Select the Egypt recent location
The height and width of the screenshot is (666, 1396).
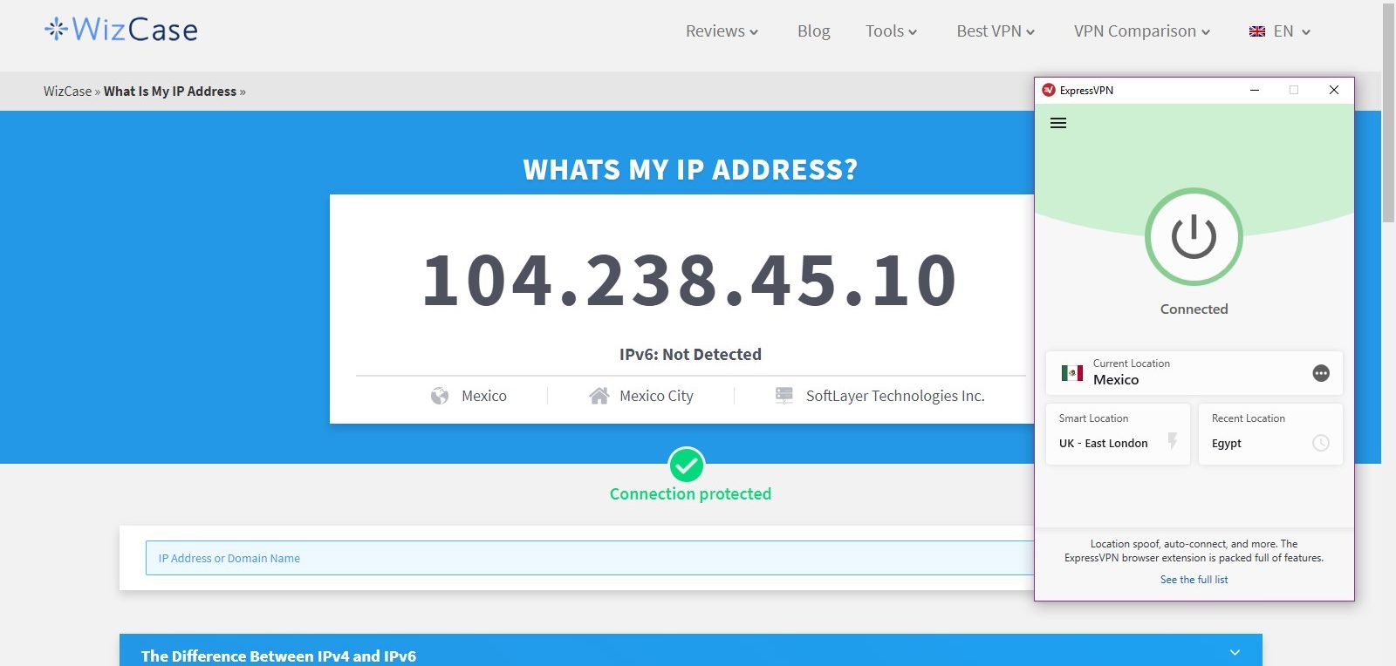[1270, 433]
